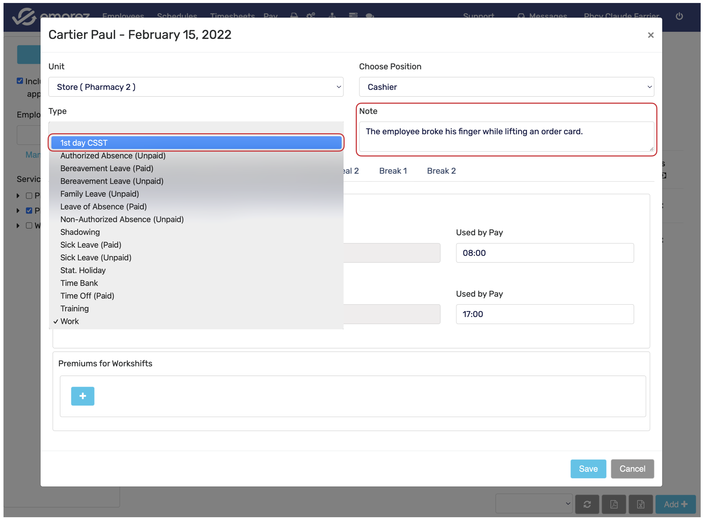Click the PDF export icon
Screen dimensions: 705x521
[614, 504]
